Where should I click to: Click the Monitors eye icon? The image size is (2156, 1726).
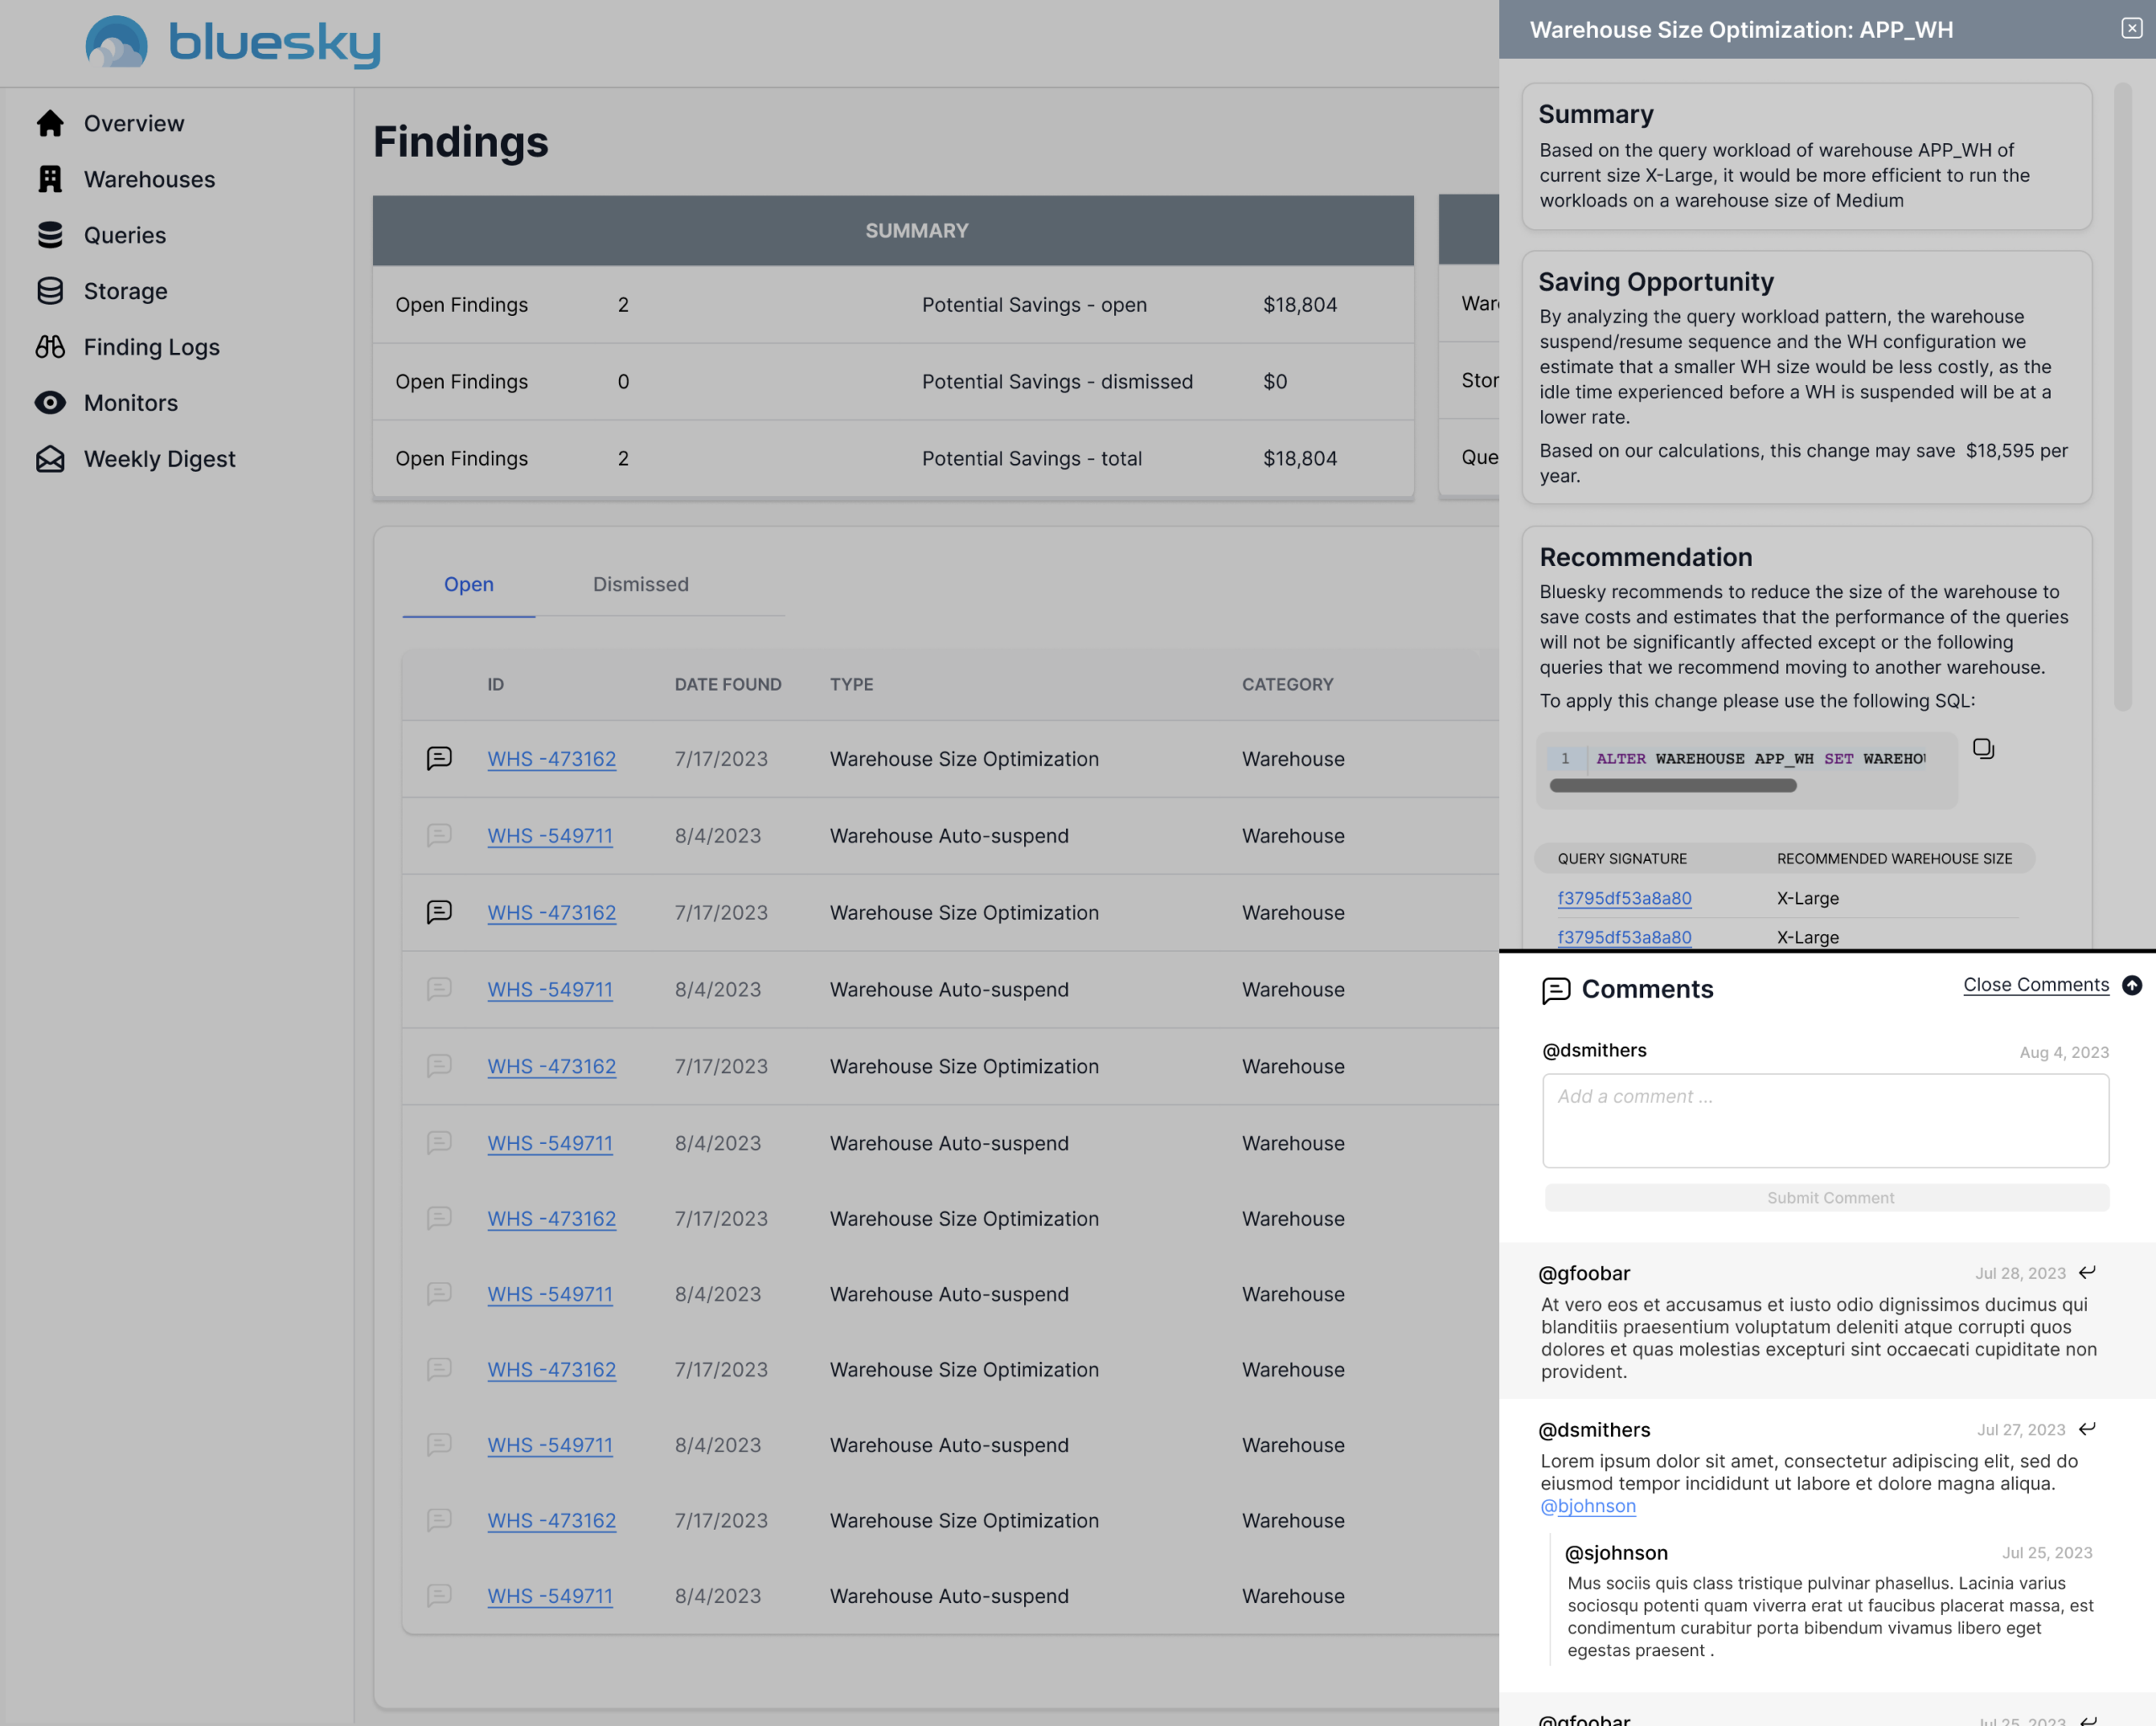tap(50, 403)
